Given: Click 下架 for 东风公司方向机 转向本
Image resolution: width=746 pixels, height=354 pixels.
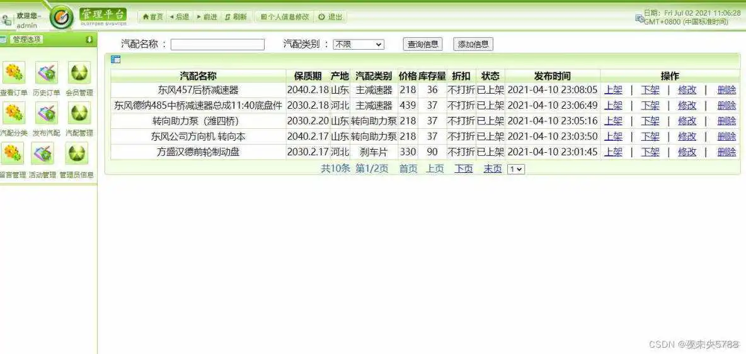Looking at the screenshot, I should click(x=650, y=136).
